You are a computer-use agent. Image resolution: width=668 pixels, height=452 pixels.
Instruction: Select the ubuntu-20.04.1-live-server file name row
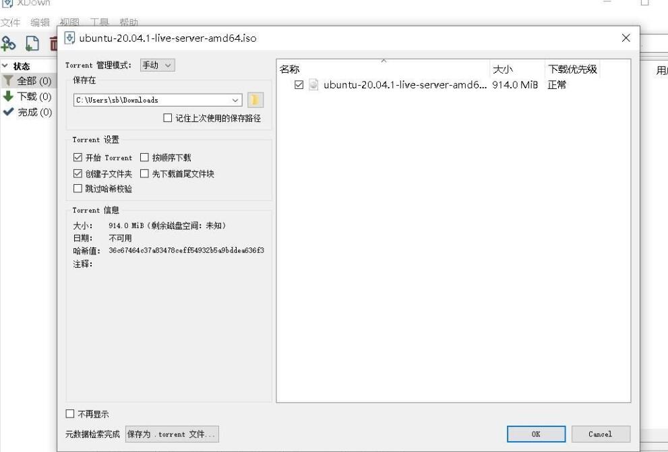[x=404, y=84]
